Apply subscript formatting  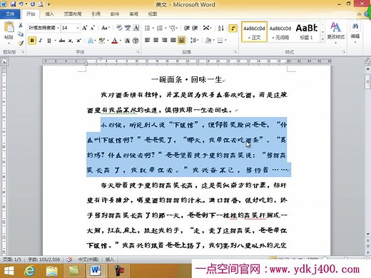tap(71, 41)
